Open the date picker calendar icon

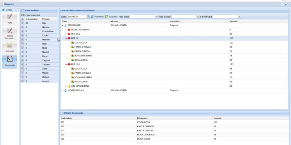(x=88, y=17)
